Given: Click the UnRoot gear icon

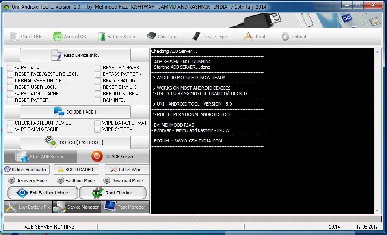Looking at the screenshot, I should 285,37.
